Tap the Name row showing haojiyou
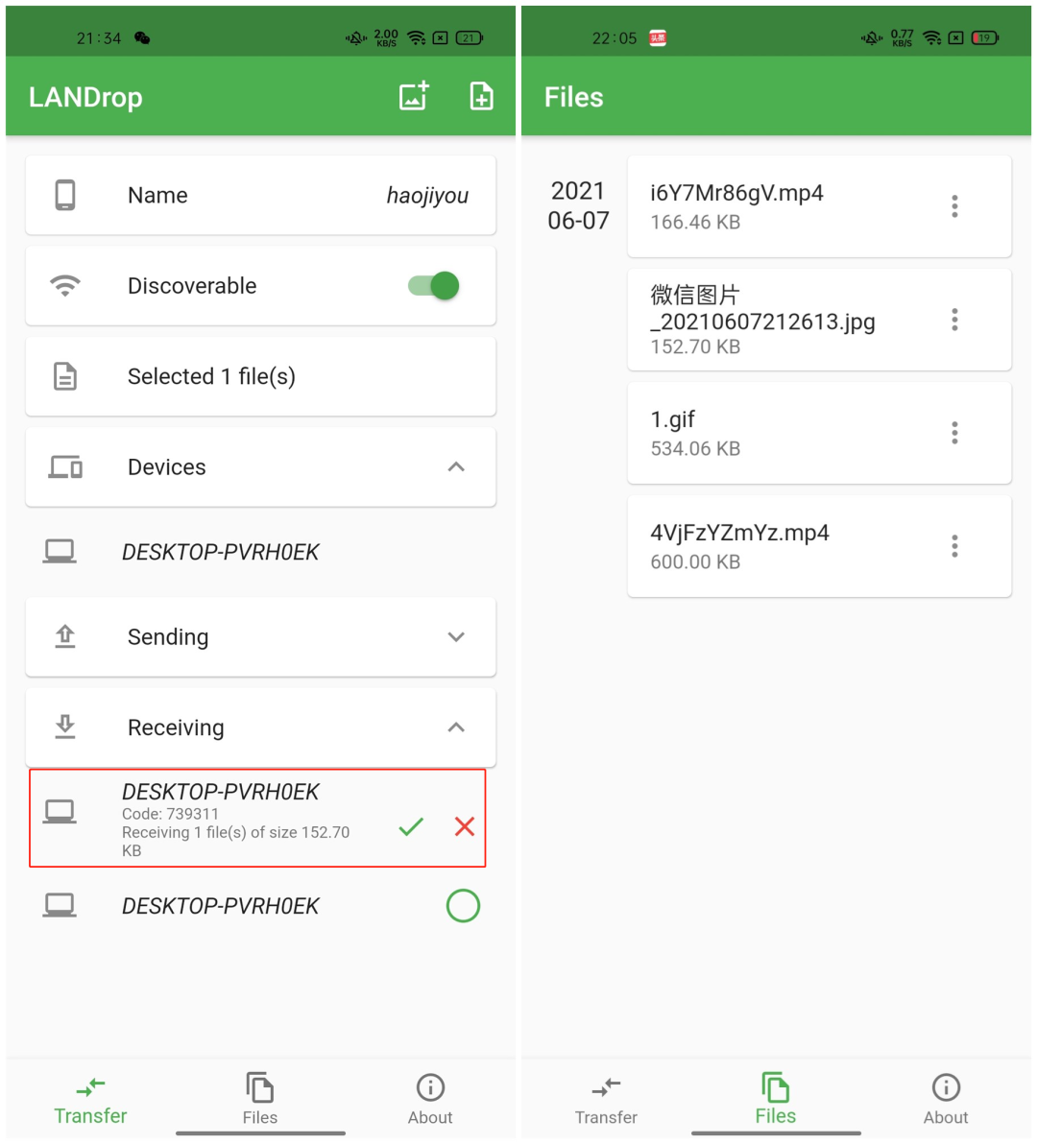The height and width of the screenshot is (1144, 1037). [x=260, y=195]
